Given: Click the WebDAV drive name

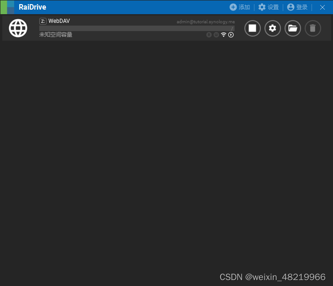Looking at the screenshot, I should 59,21.
